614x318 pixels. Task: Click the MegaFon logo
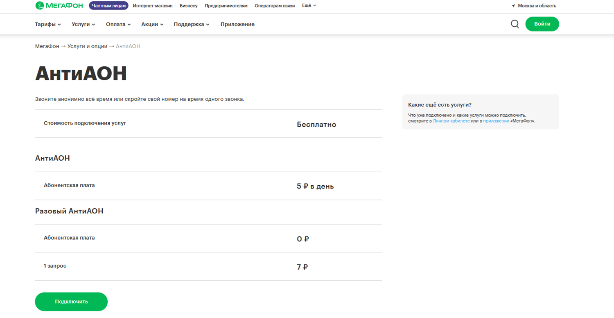coord(59,6)
